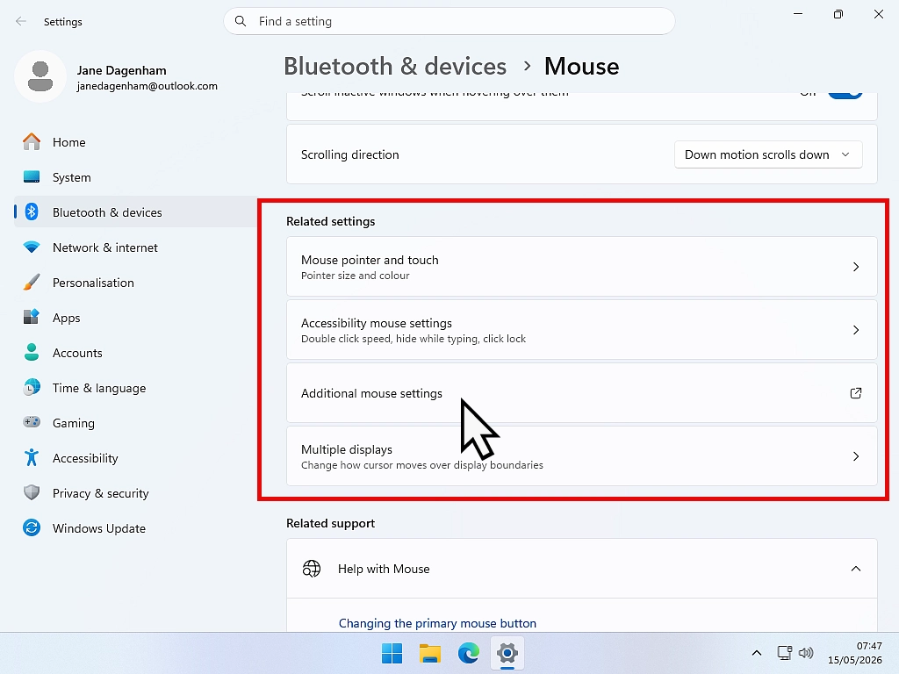Open Changing the primary mouse button link
Viewport: 899px width, 674px height.
(437, 623)
